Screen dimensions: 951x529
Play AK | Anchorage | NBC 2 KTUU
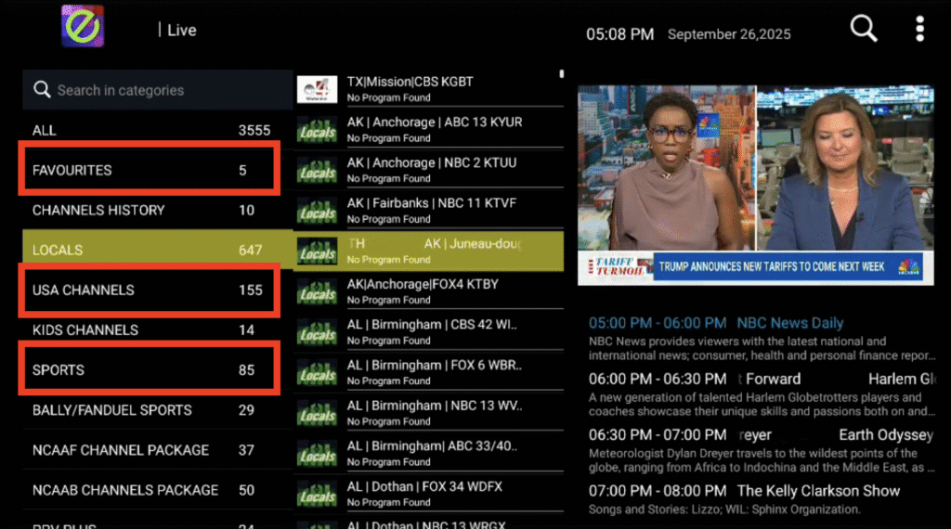coord(429,170)
